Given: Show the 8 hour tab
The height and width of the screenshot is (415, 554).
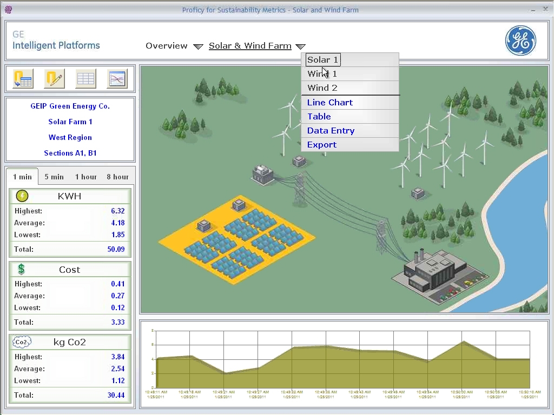Looking at the screenshot, I should click(117, 177).
